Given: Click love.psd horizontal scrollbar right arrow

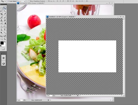Looking at the screenshot, I should click(x=111, y=100).
